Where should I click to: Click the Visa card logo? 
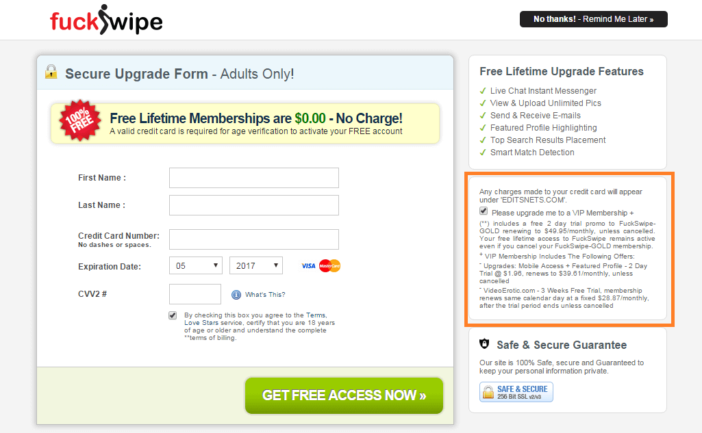point(308,266)
